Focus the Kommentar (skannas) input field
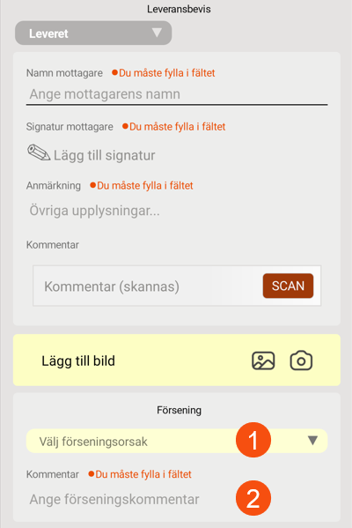Viewport: 352px width, 528px height. [x=148, y=286]
